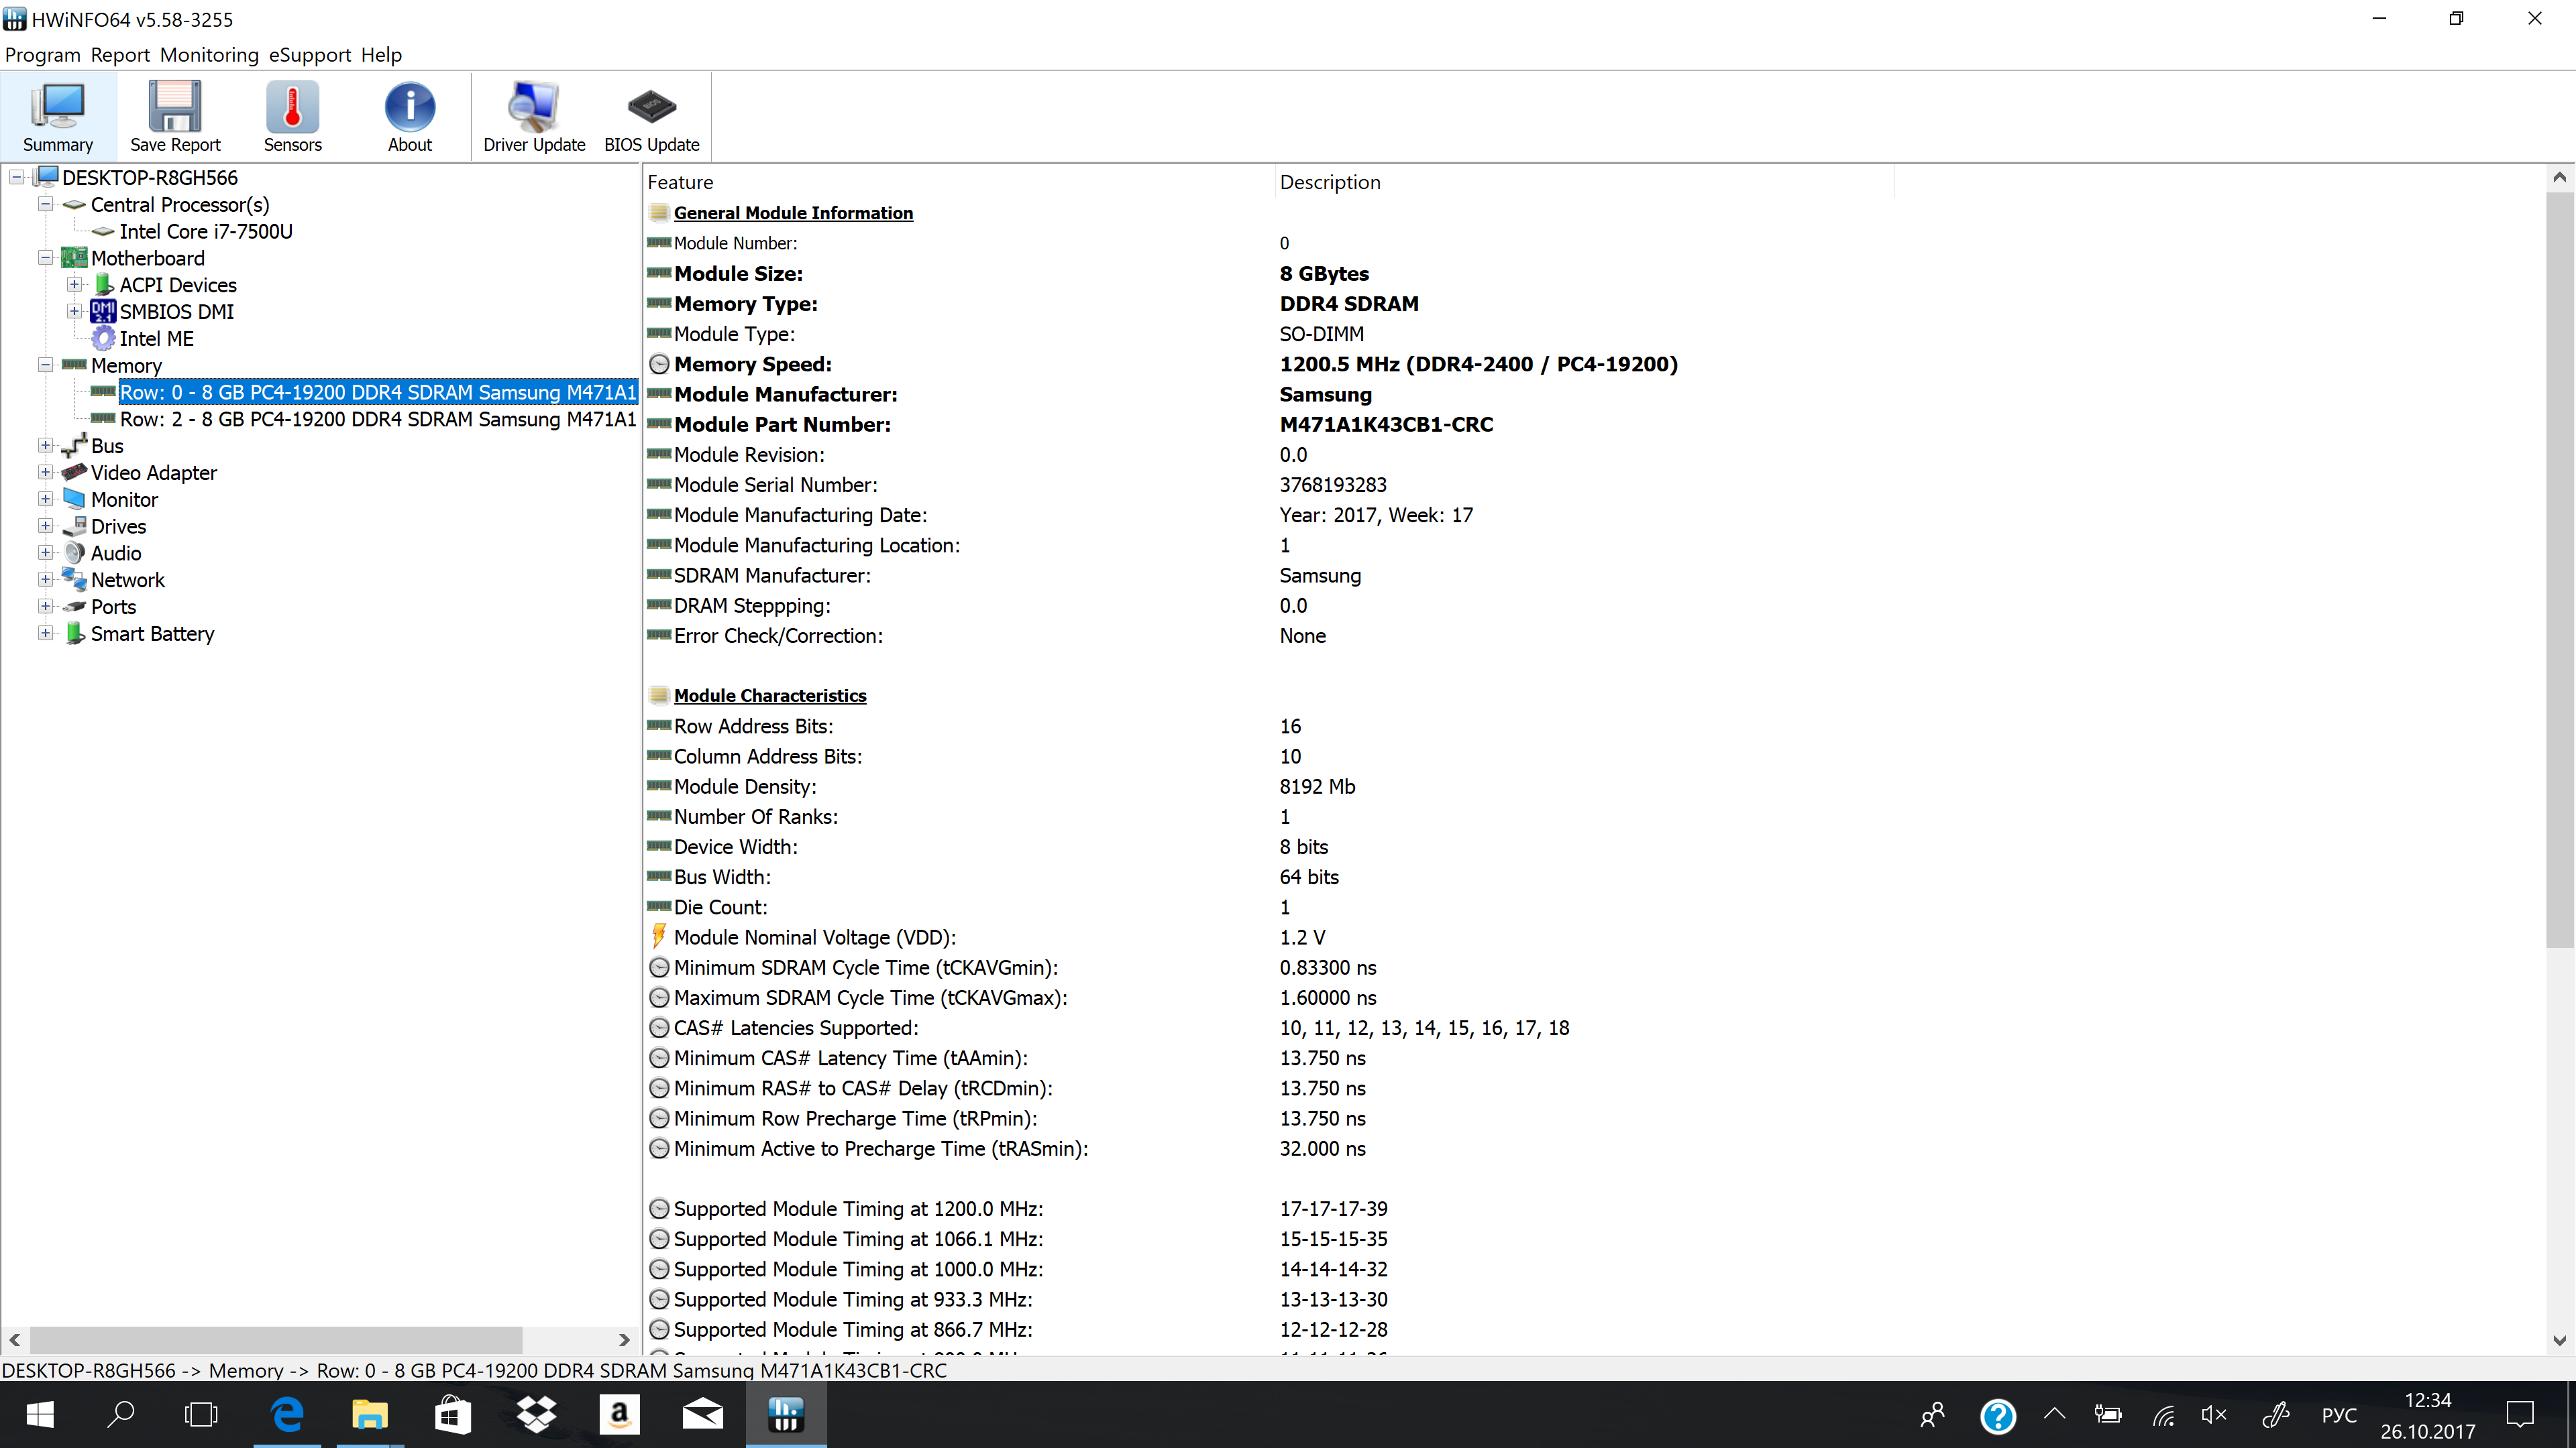Collapse the Motherboard node
Image resolution: width=2576 pixels, height=1448 pixels.
(45, 258)
